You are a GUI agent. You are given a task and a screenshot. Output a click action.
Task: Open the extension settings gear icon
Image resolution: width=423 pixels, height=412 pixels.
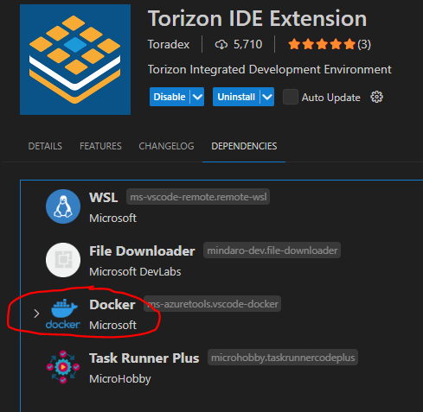(376, 97)
